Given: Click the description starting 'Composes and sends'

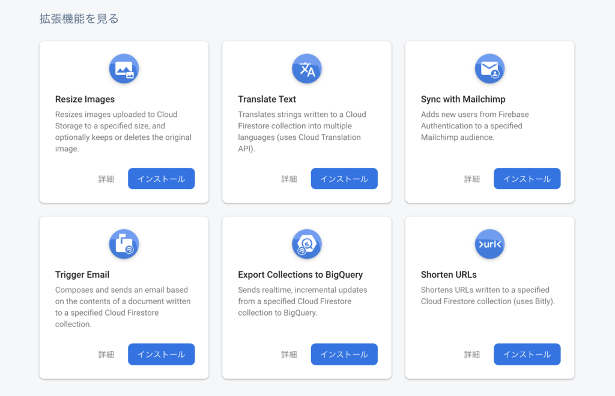Looking at the screenshot, I should pos(123,307).
